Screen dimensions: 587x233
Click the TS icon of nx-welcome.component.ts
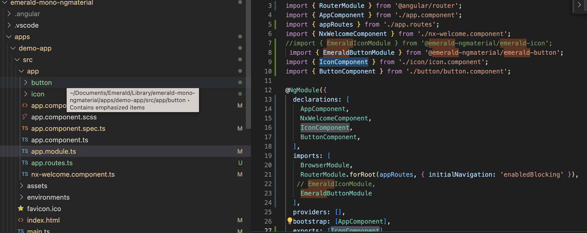click(x=25, y=174)
